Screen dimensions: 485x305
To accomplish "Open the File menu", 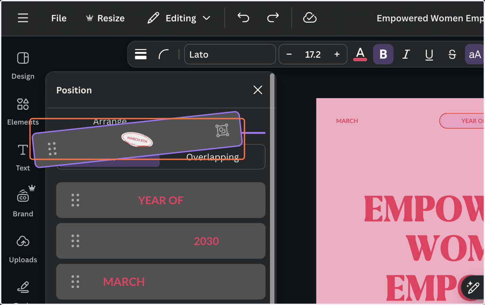I will 59,18.
